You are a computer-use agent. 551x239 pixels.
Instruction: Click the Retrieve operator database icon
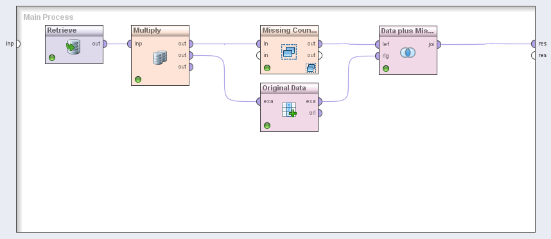tap(73, 47)
